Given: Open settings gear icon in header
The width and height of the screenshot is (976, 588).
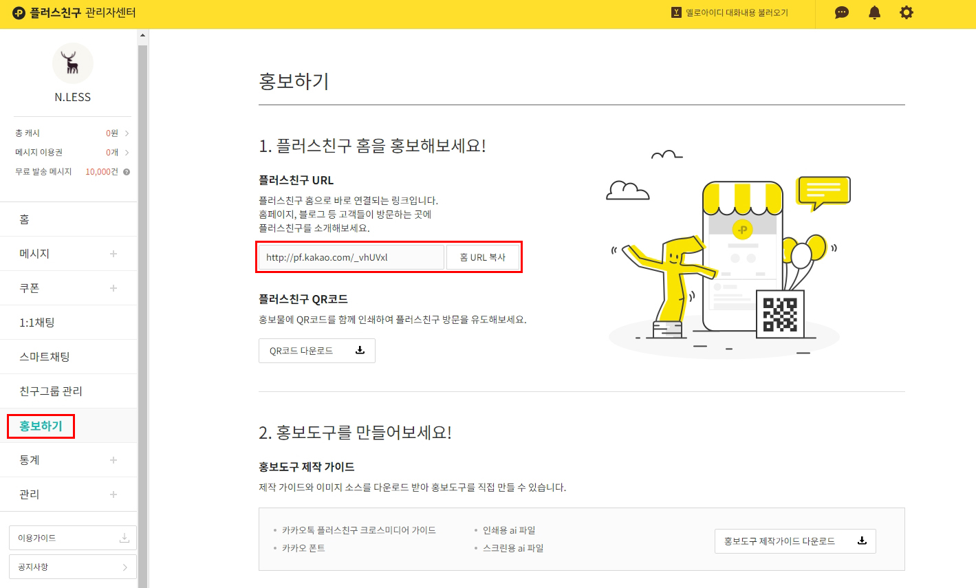Looking at the screenshot, I should tap(907, 12).
